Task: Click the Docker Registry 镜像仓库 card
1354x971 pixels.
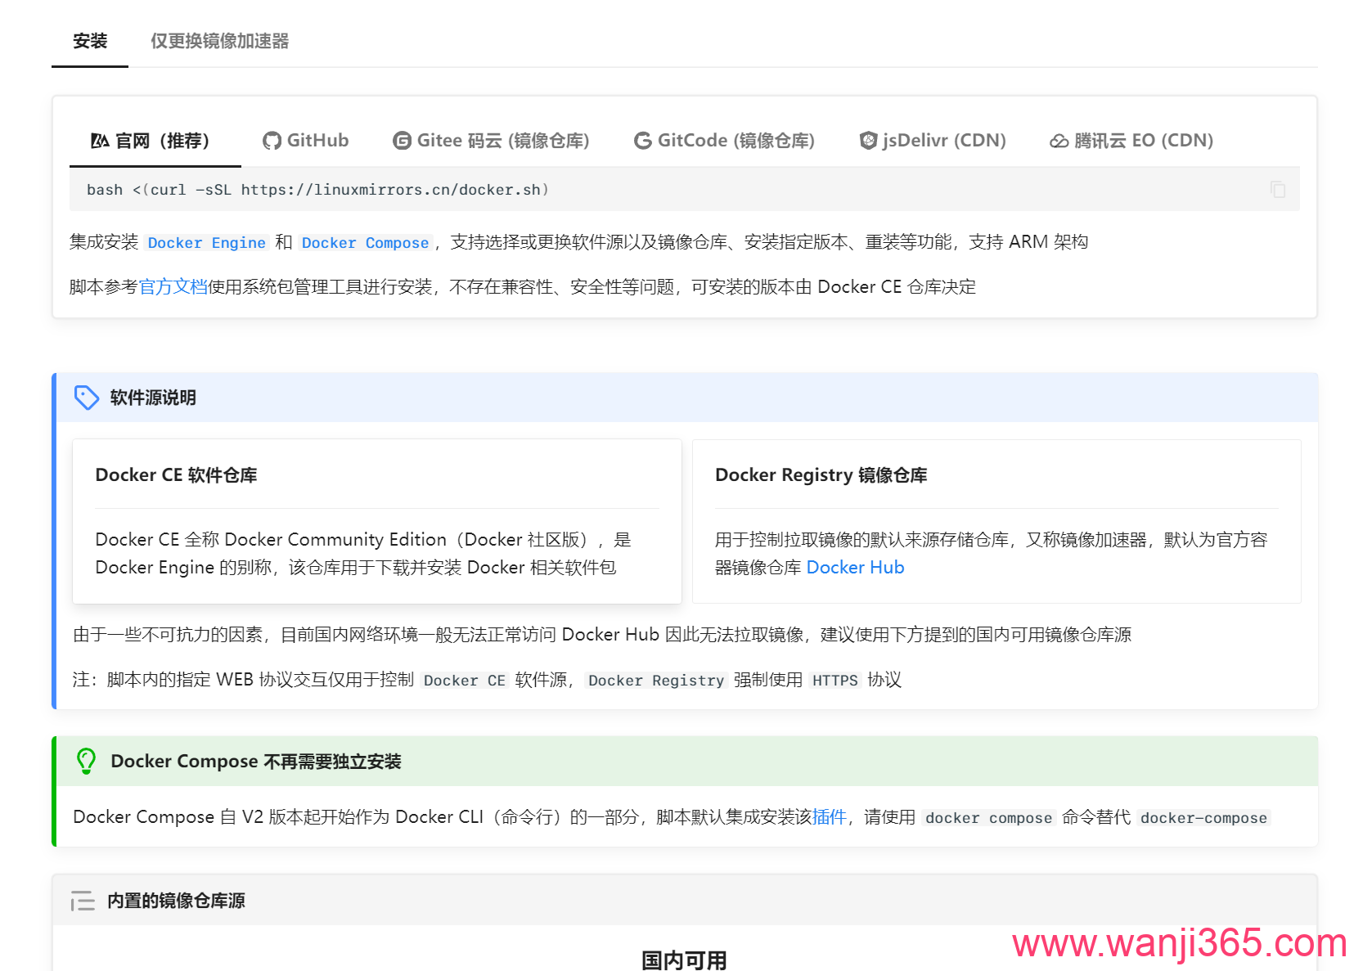Action: [996, 522]
